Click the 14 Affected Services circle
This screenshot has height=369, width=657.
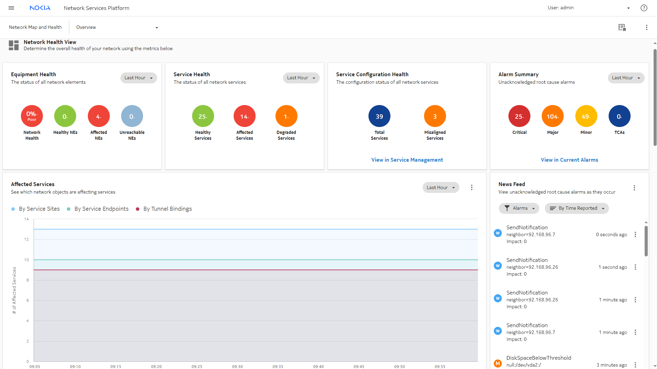point(245,116)
